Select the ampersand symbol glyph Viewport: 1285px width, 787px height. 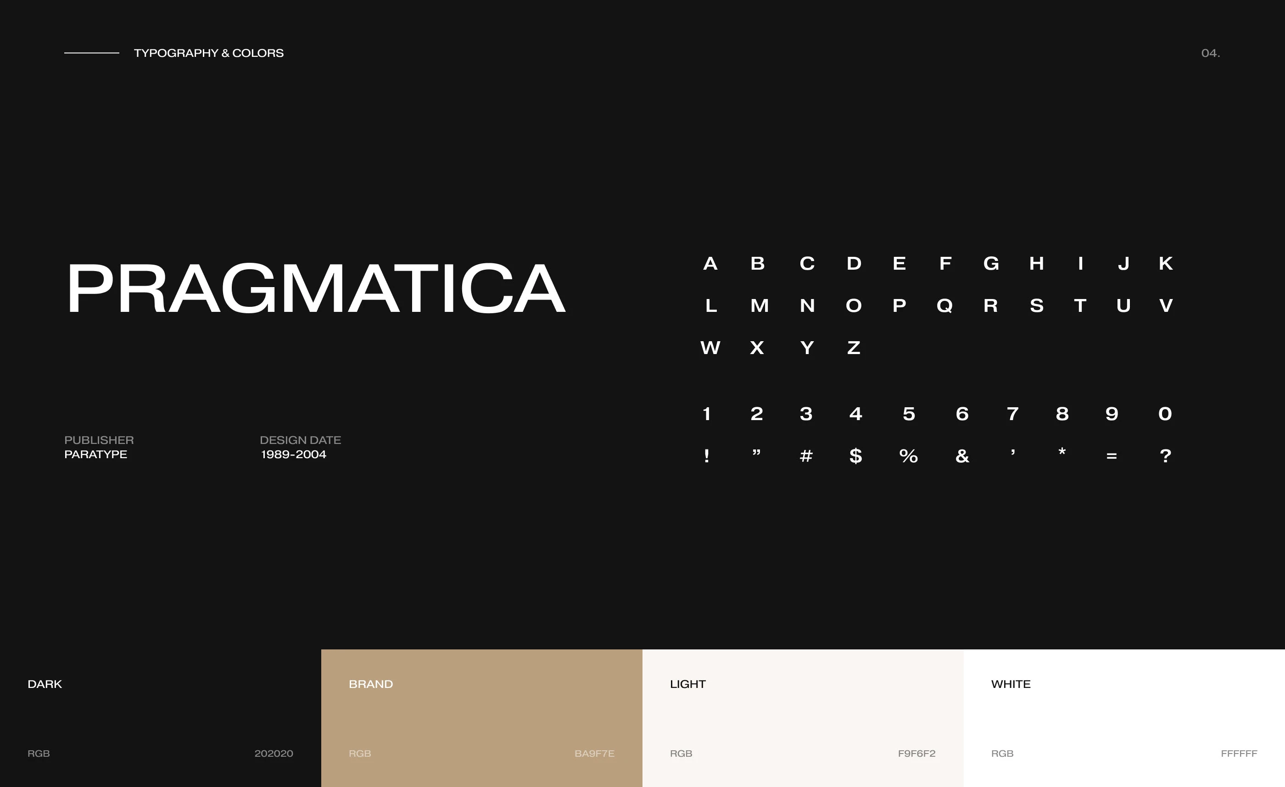962,456
